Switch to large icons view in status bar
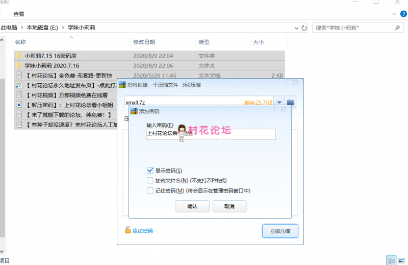Image resolution: width=408 pixels, height=265 pixels. pyautogui.click(x=402, y=260)
